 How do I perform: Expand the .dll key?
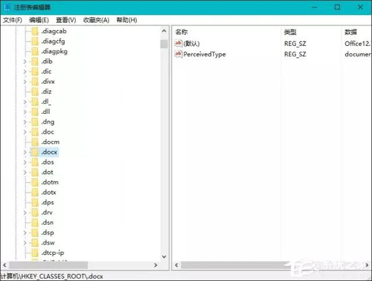(25, 112)
